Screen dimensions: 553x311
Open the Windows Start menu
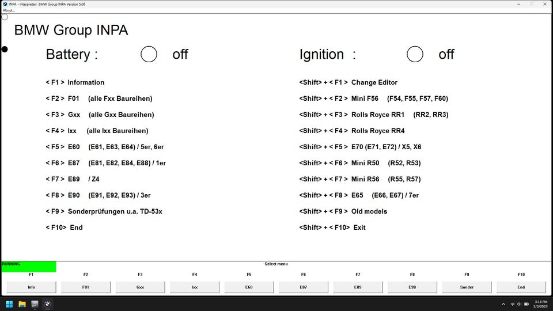10,304
